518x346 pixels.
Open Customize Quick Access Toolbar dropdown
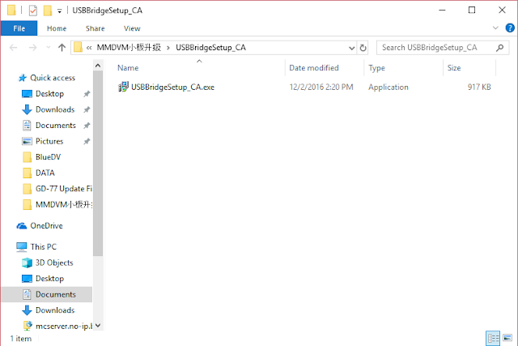[59, 11]
